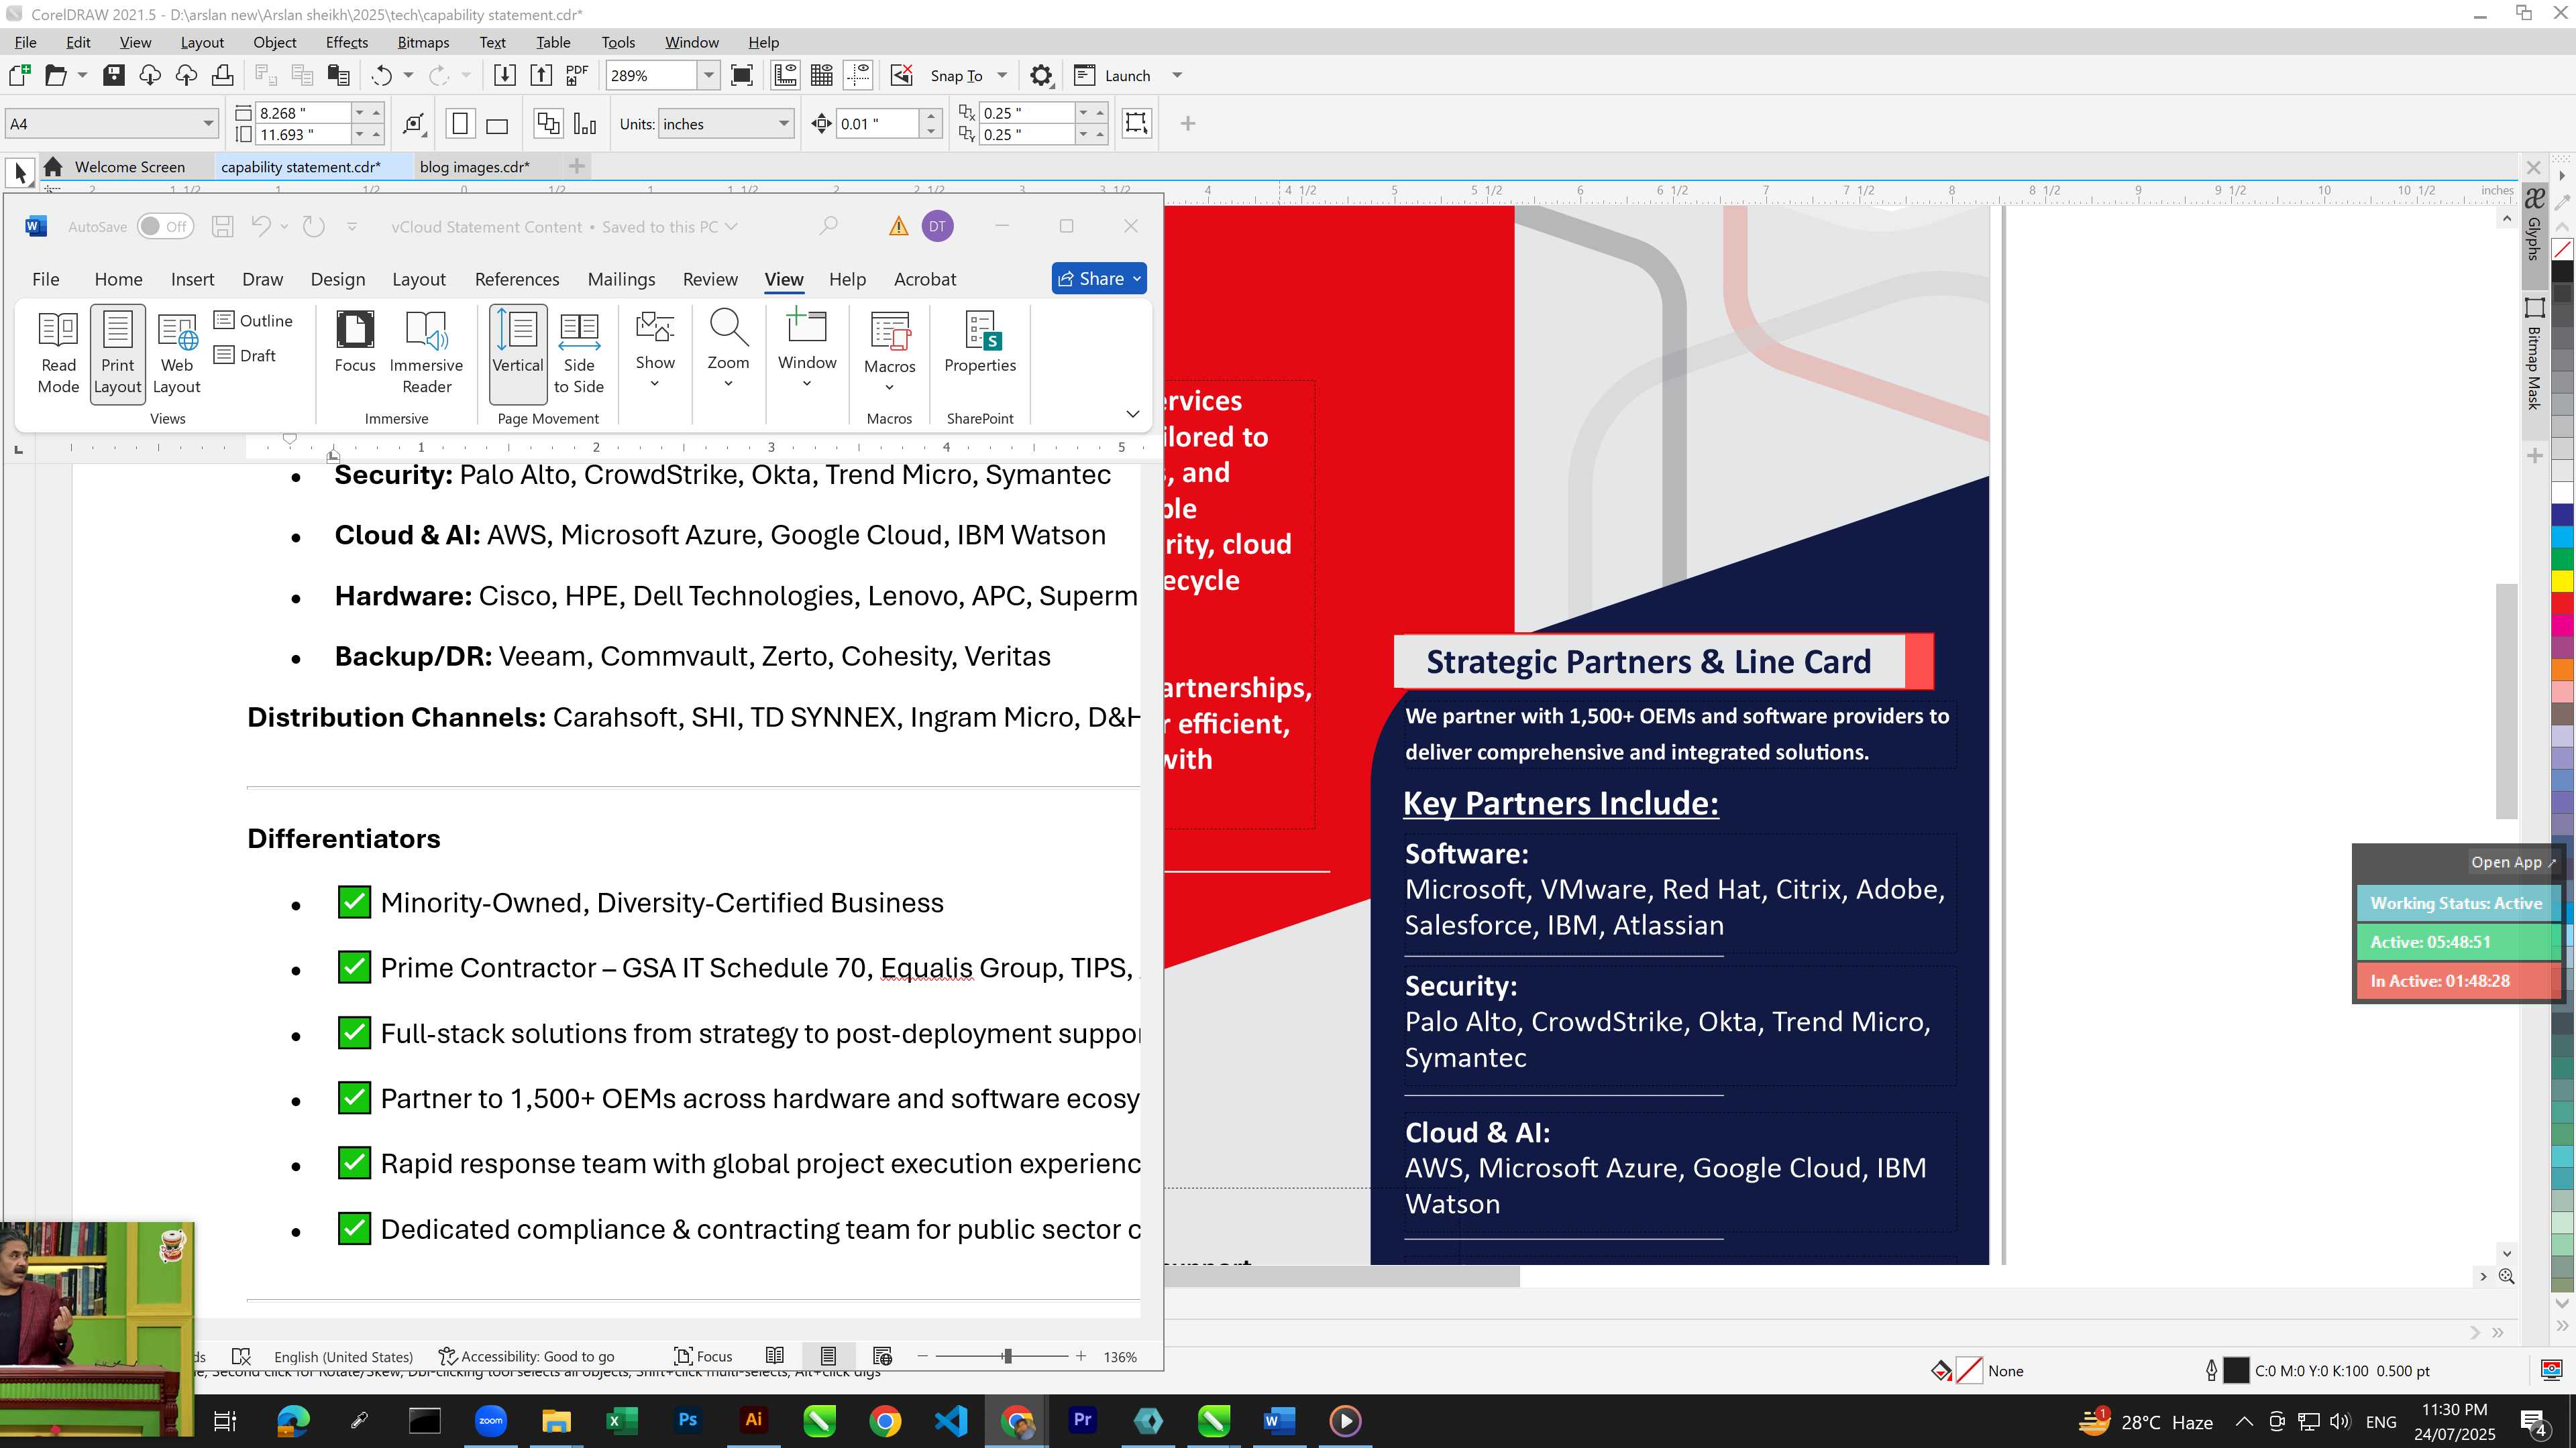This screenshot has width=2576, height=1448.
Task: Click the Draft view button in Word
Action: pyautogui.click(x=245, y=356)
